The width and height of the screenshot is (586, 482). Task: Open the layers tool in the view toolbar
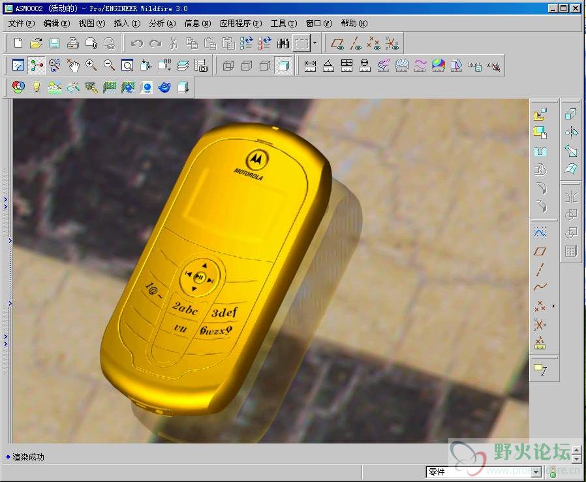coord(182,65)
